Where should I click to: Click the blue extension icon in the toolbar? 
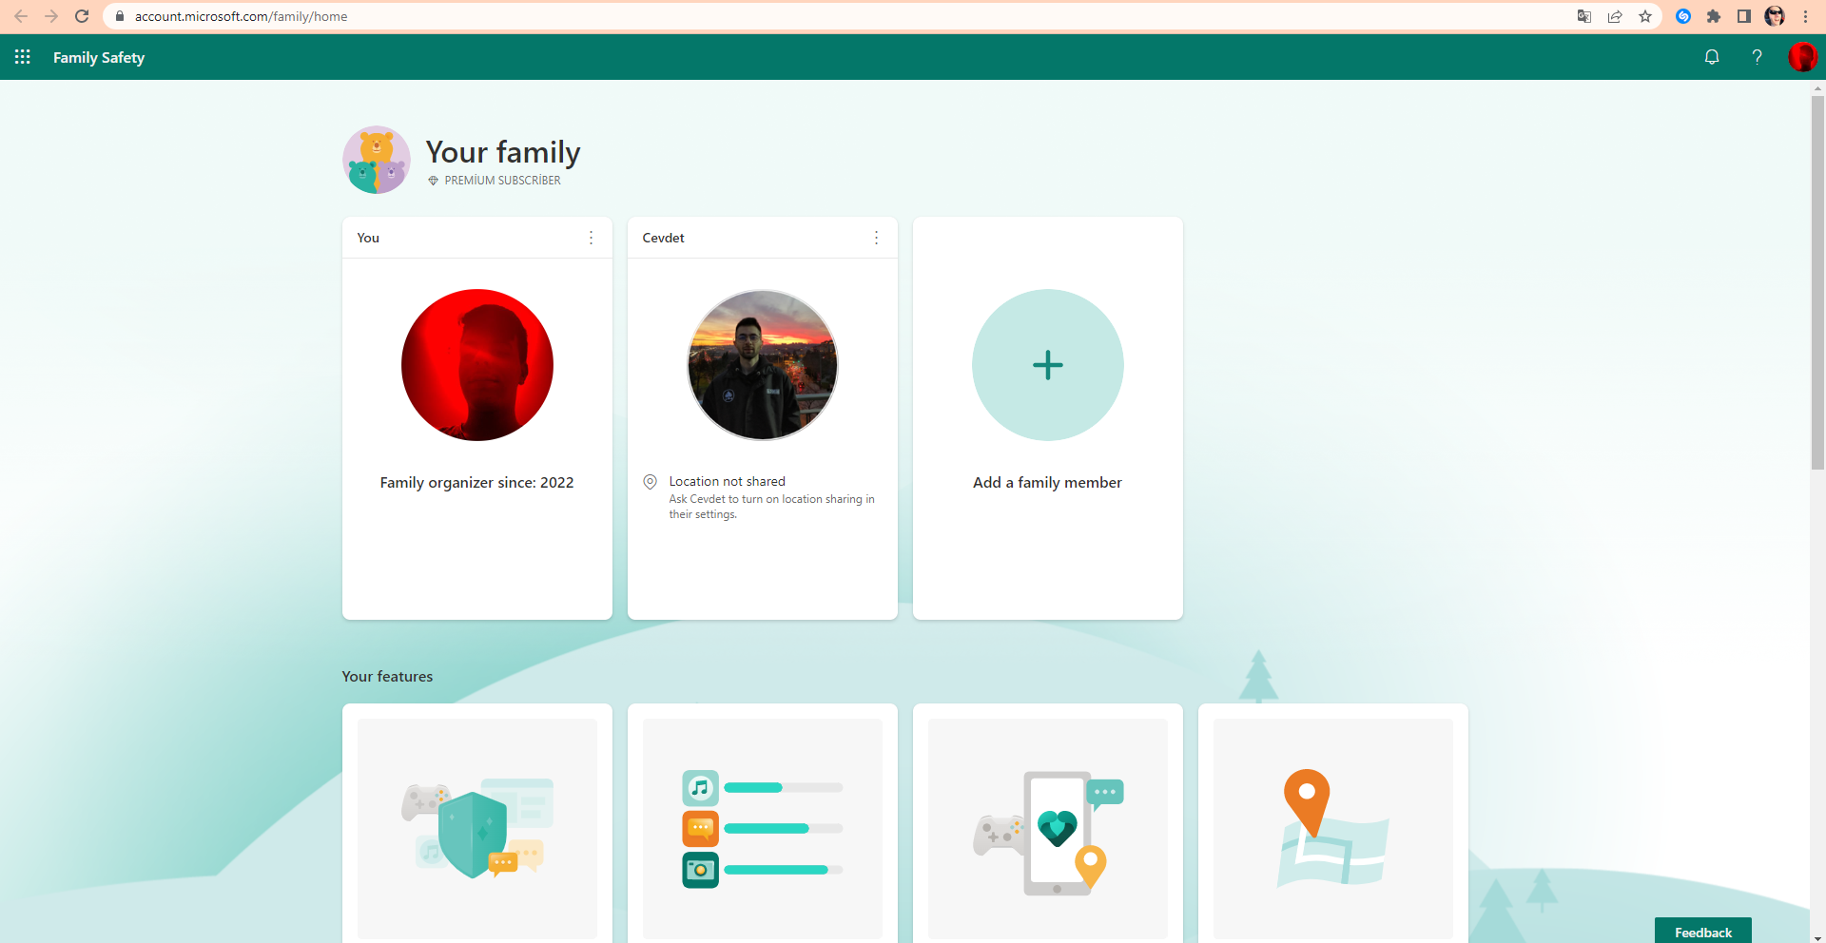click(x=1683, y=16)
